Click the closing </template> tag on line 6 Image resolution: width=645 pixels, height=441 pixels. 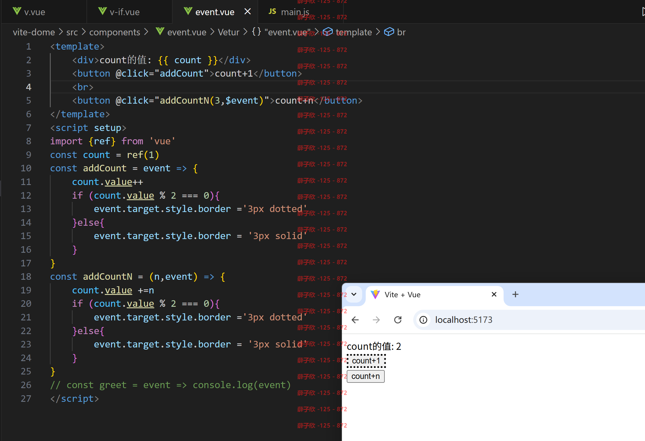80,114
